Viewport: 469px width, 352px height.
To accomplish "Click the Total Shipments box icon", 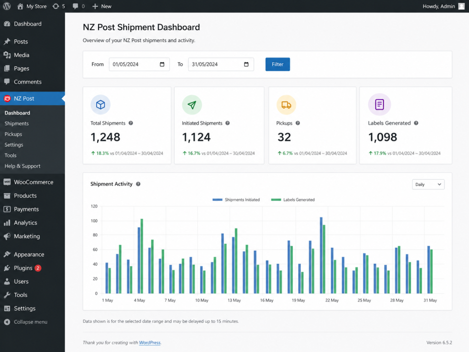I will pos(100,104).
